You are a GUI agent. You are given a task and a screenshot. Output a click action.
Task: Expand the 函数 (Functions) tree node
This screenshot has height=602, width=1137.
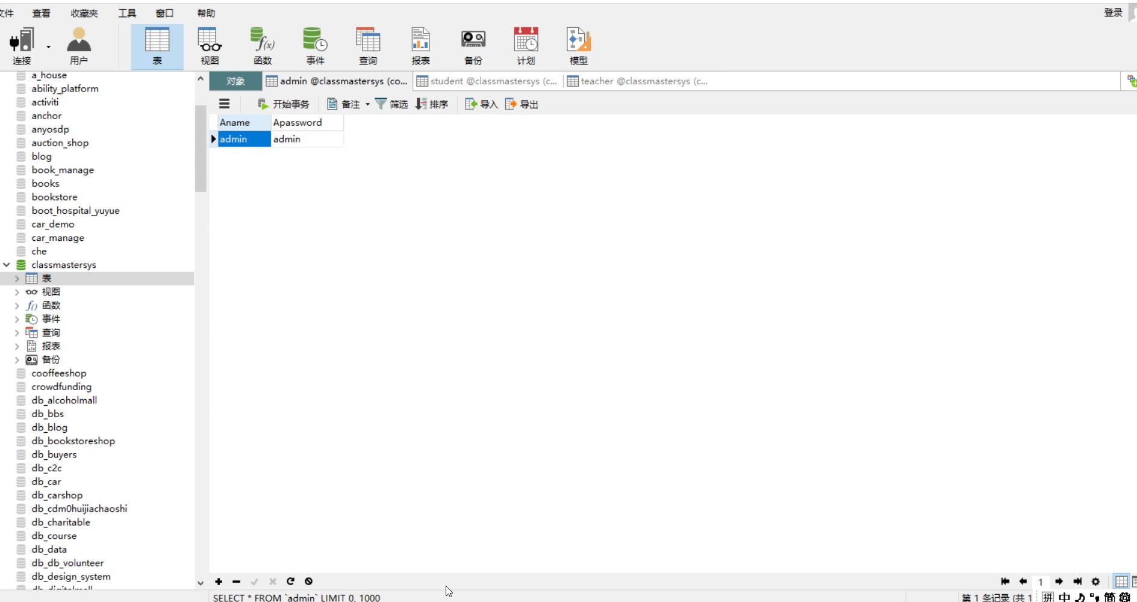click(17, 306)
